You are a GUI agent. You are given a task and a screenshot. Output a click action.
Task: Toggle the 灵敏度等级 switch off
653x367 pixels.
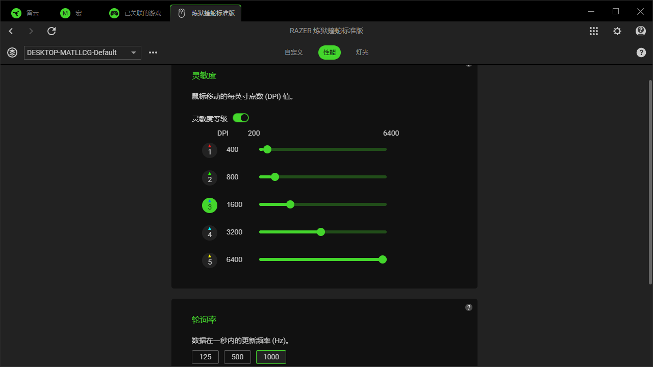[x=241, y=118]
